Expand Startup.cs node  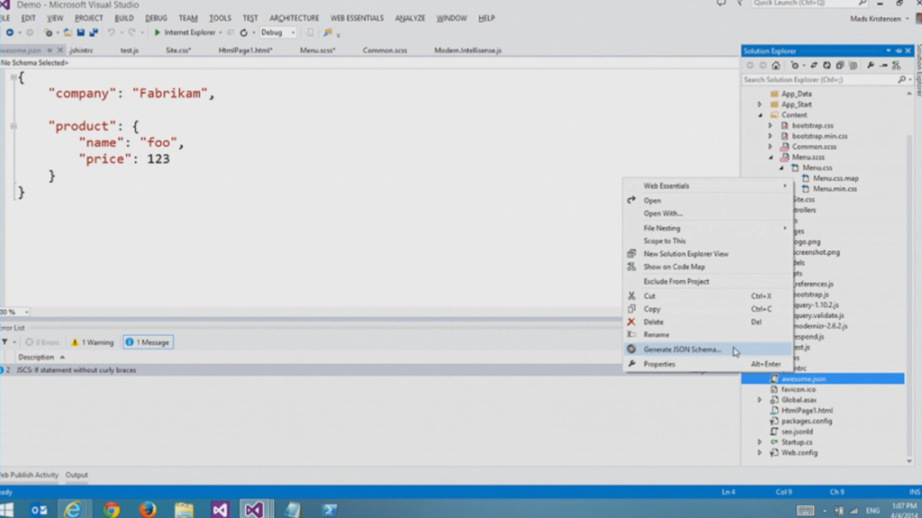760,442
